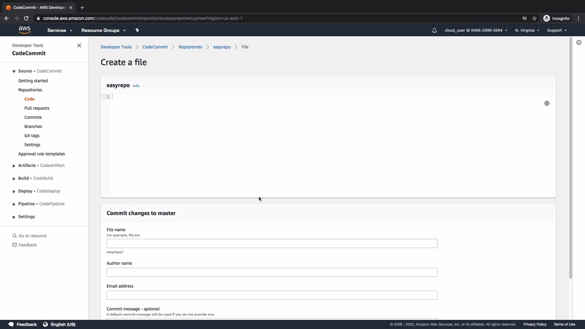Expand the Settings section in sidebar
The width and height of the screenshot is (585, 329).
[14, 217]
